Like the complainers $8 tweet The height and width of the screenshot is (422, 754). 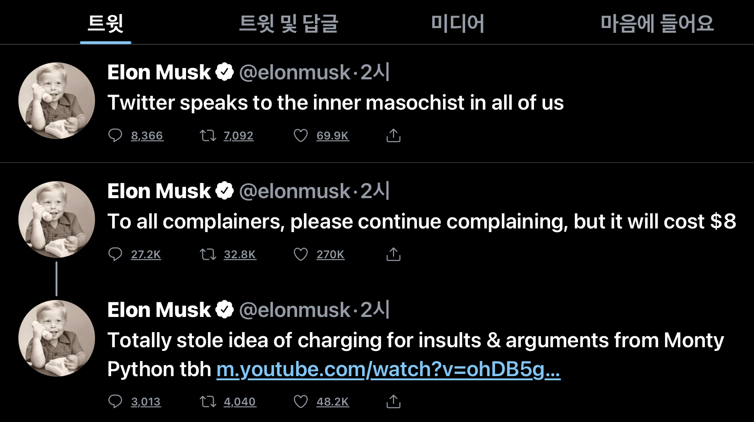(x=301, y=254)
